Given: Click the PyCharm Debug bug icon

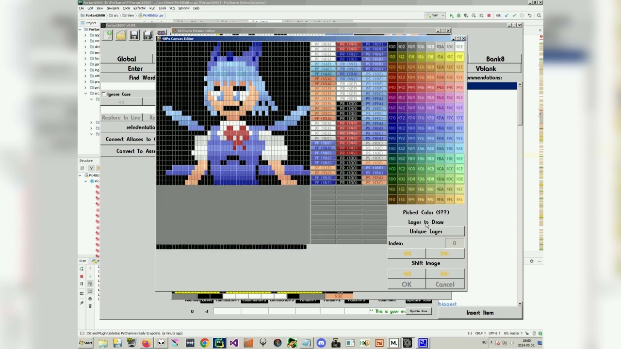Looking at the screenshot, I should 458,16.
